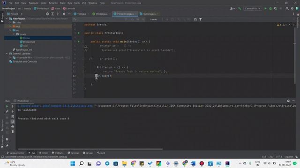Viewport: 300px width, 168px height.
Task: Expand the openjdk-18 library node
Action: tap(10, 57)
